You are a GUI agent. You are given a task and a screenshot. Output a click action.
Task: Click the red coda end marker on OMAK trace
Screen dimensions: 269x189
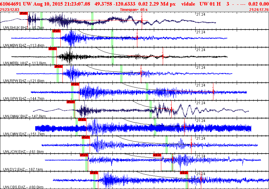tap(171, 109)
